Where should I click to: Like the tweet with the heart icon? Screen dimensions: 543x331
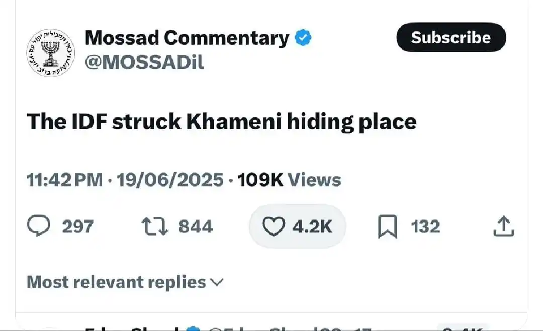tap(274, 226)
